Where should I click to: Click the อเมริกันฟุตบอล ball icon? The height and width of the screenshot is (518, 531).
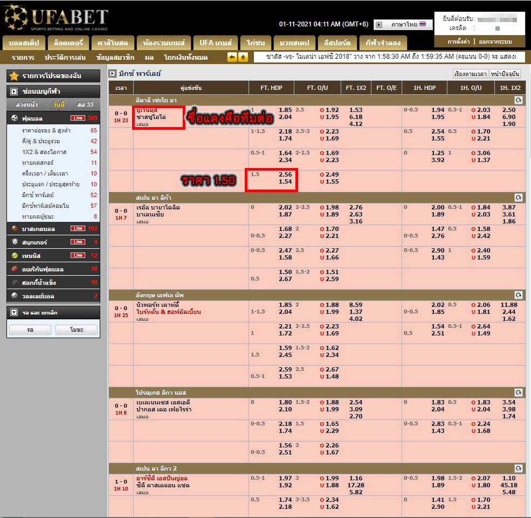coord(15,269)
